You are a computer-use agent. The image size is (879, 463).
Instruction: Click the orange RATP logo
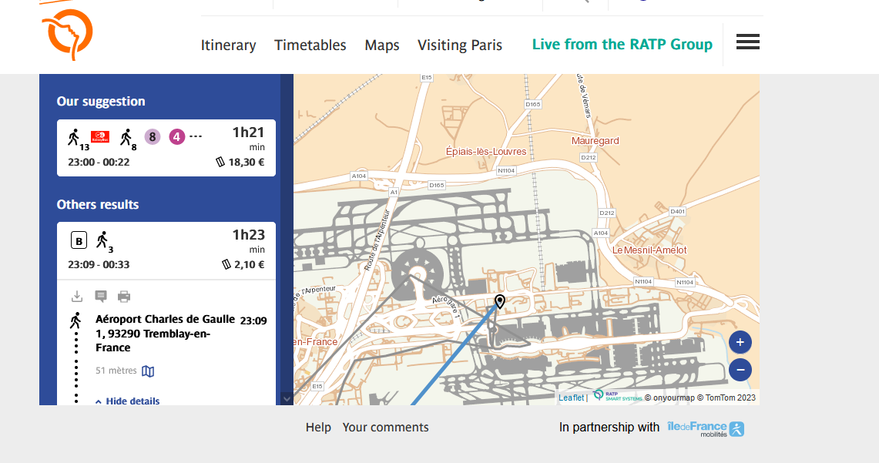67,34
